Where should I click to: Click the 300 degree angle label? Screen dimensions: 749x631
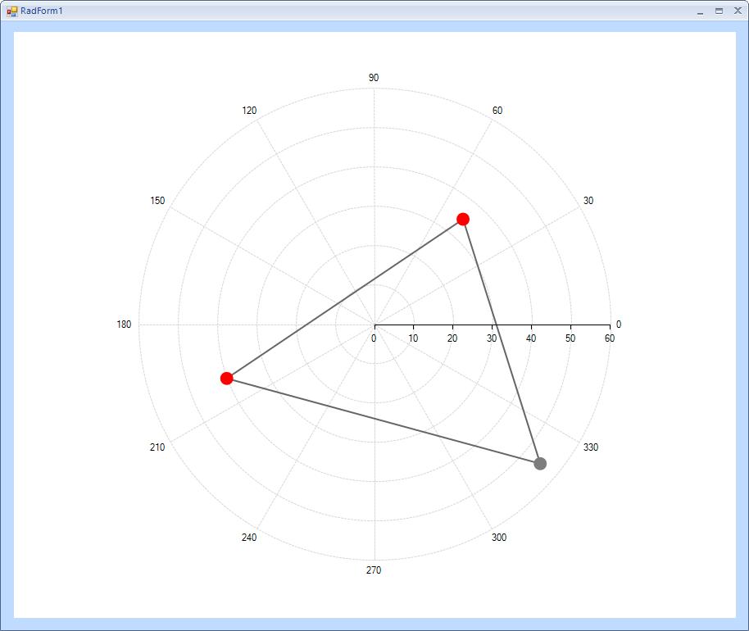(499, 538)
